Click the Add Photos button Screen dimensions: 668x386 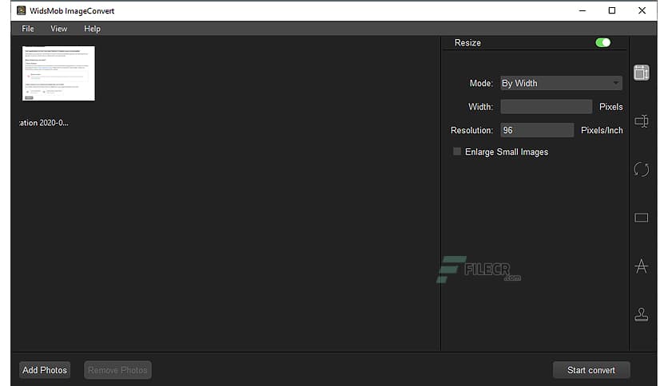coord(45,370)
